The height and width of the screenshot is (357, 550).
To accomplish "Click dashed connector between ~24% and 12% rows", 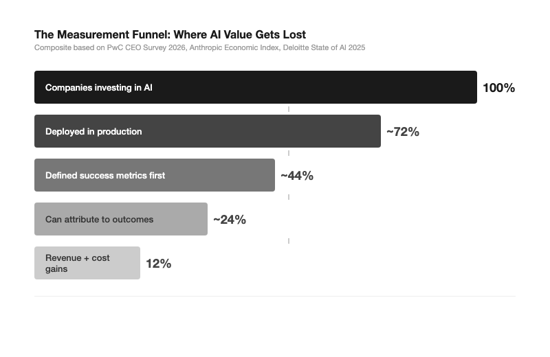I will tap(289, 241).
